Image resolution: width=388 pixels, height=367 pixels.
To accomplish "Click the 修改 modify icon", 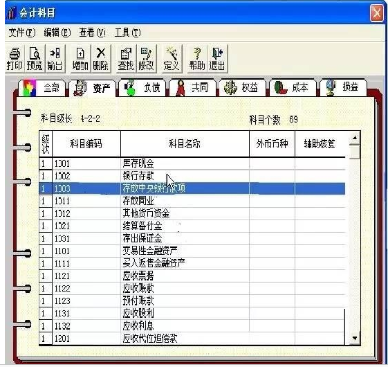I will [x=146, y=58].
